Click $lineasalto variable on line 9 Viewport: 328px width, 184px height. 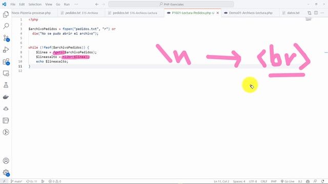(46, 57)
